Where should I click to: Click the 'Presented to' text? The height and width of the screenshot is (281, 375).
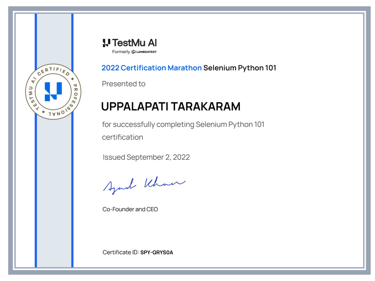coord(124,83)
